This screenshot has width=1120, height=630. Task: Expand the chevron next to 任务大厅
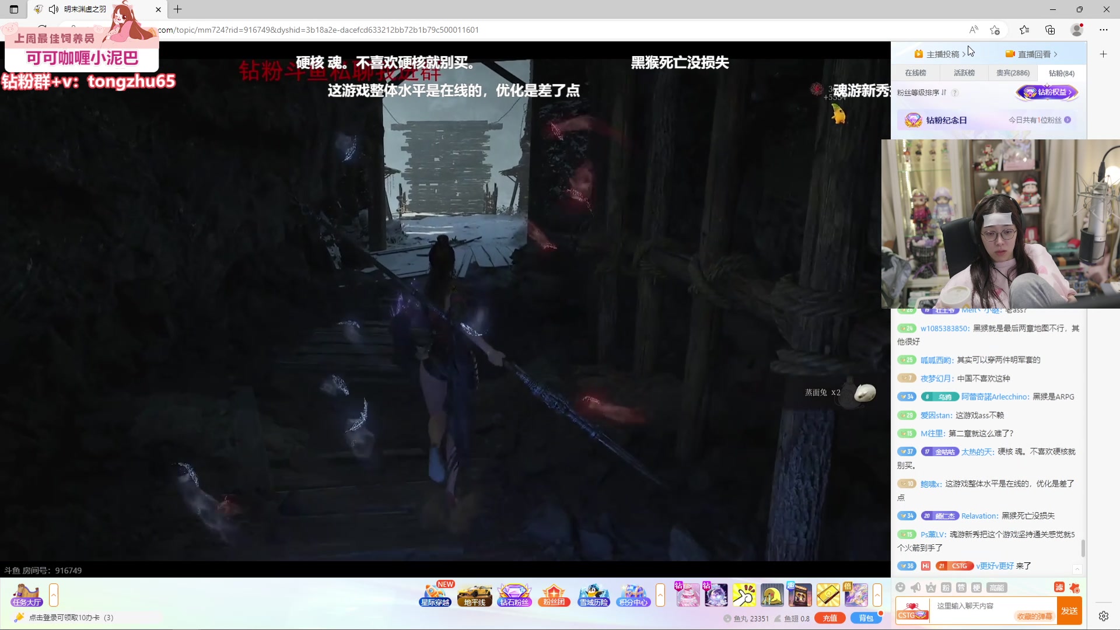pos(54,595)
